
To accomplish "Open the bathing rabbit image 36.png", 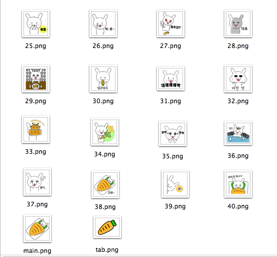I will tap(238, 133).
